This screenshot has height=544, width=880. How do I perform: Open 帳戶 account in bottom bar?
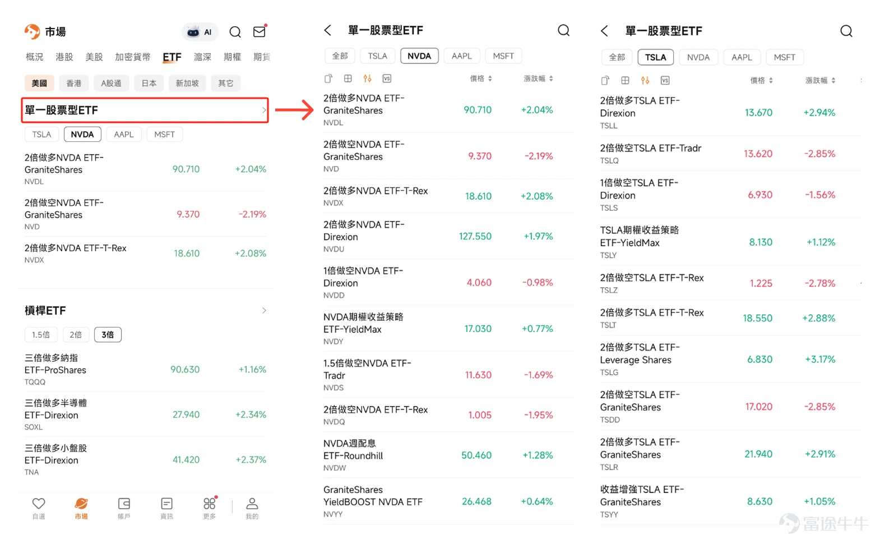124,508
